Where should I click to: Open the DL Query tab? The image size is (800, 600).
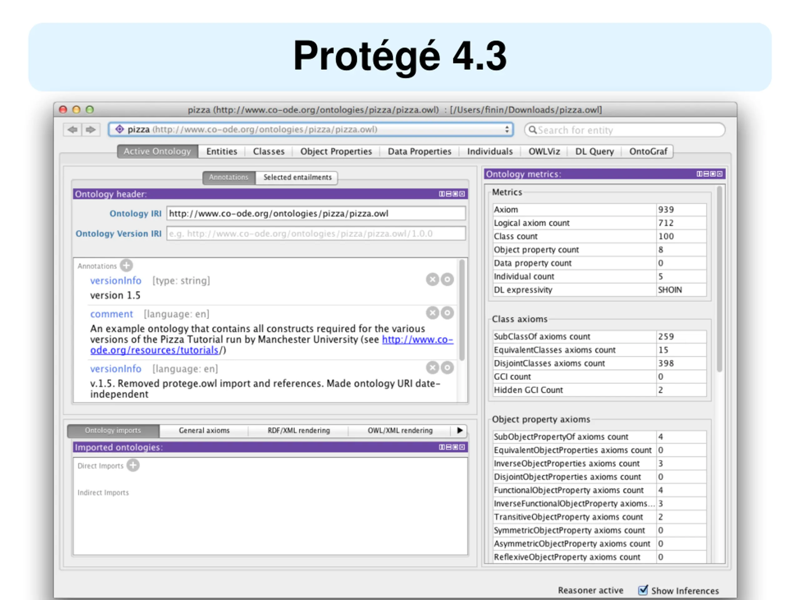tap(595, 151)
